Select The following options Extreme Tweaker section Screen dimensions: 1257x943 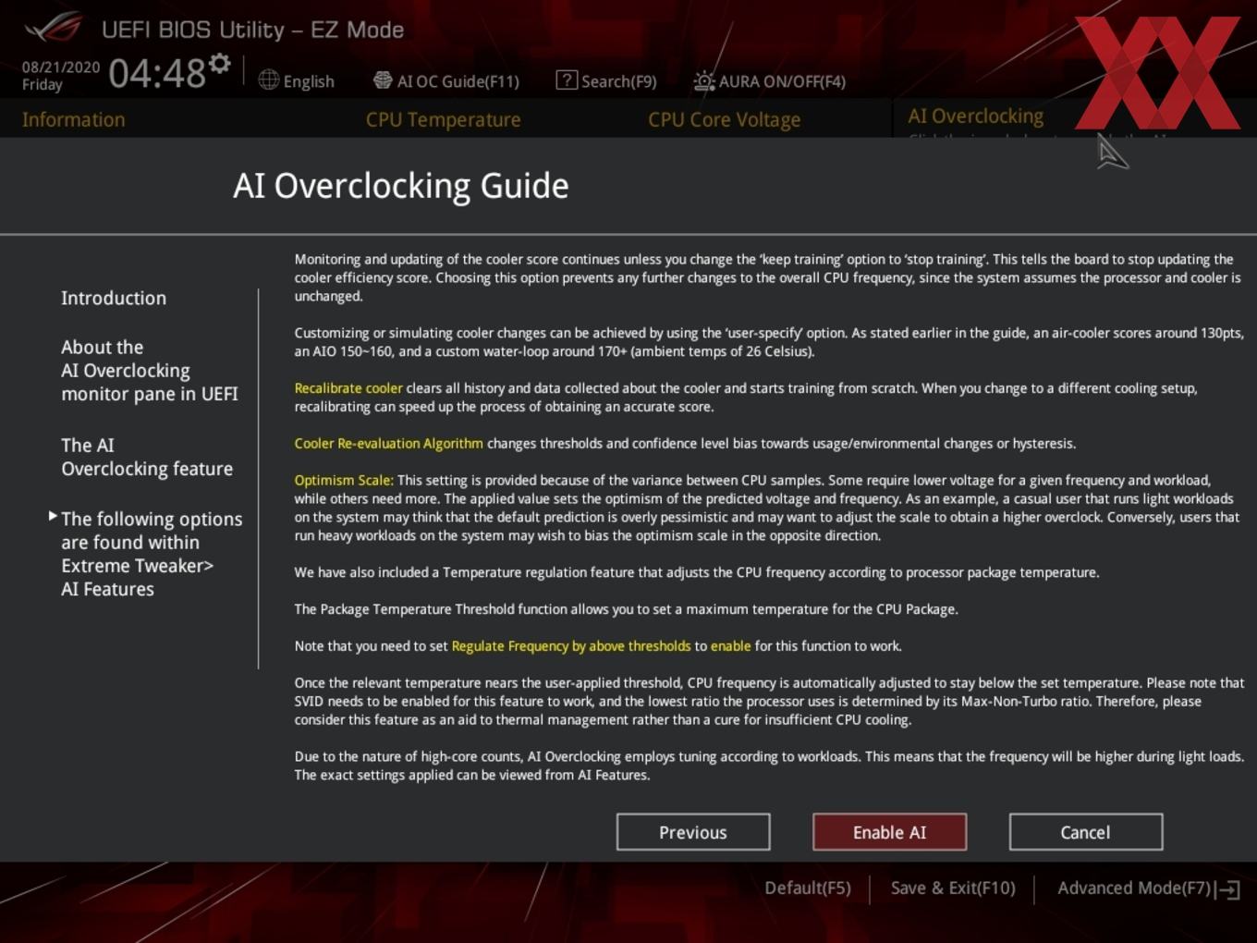pos(152,554)
